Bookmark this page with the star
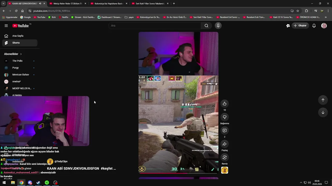This screenshot has width=332, height=186. coord(298,11)
